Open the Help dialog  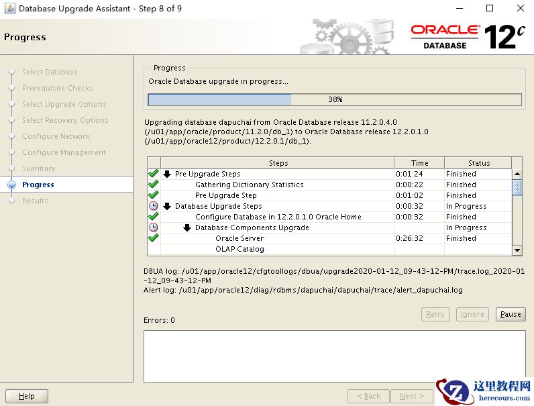(27, 396)
